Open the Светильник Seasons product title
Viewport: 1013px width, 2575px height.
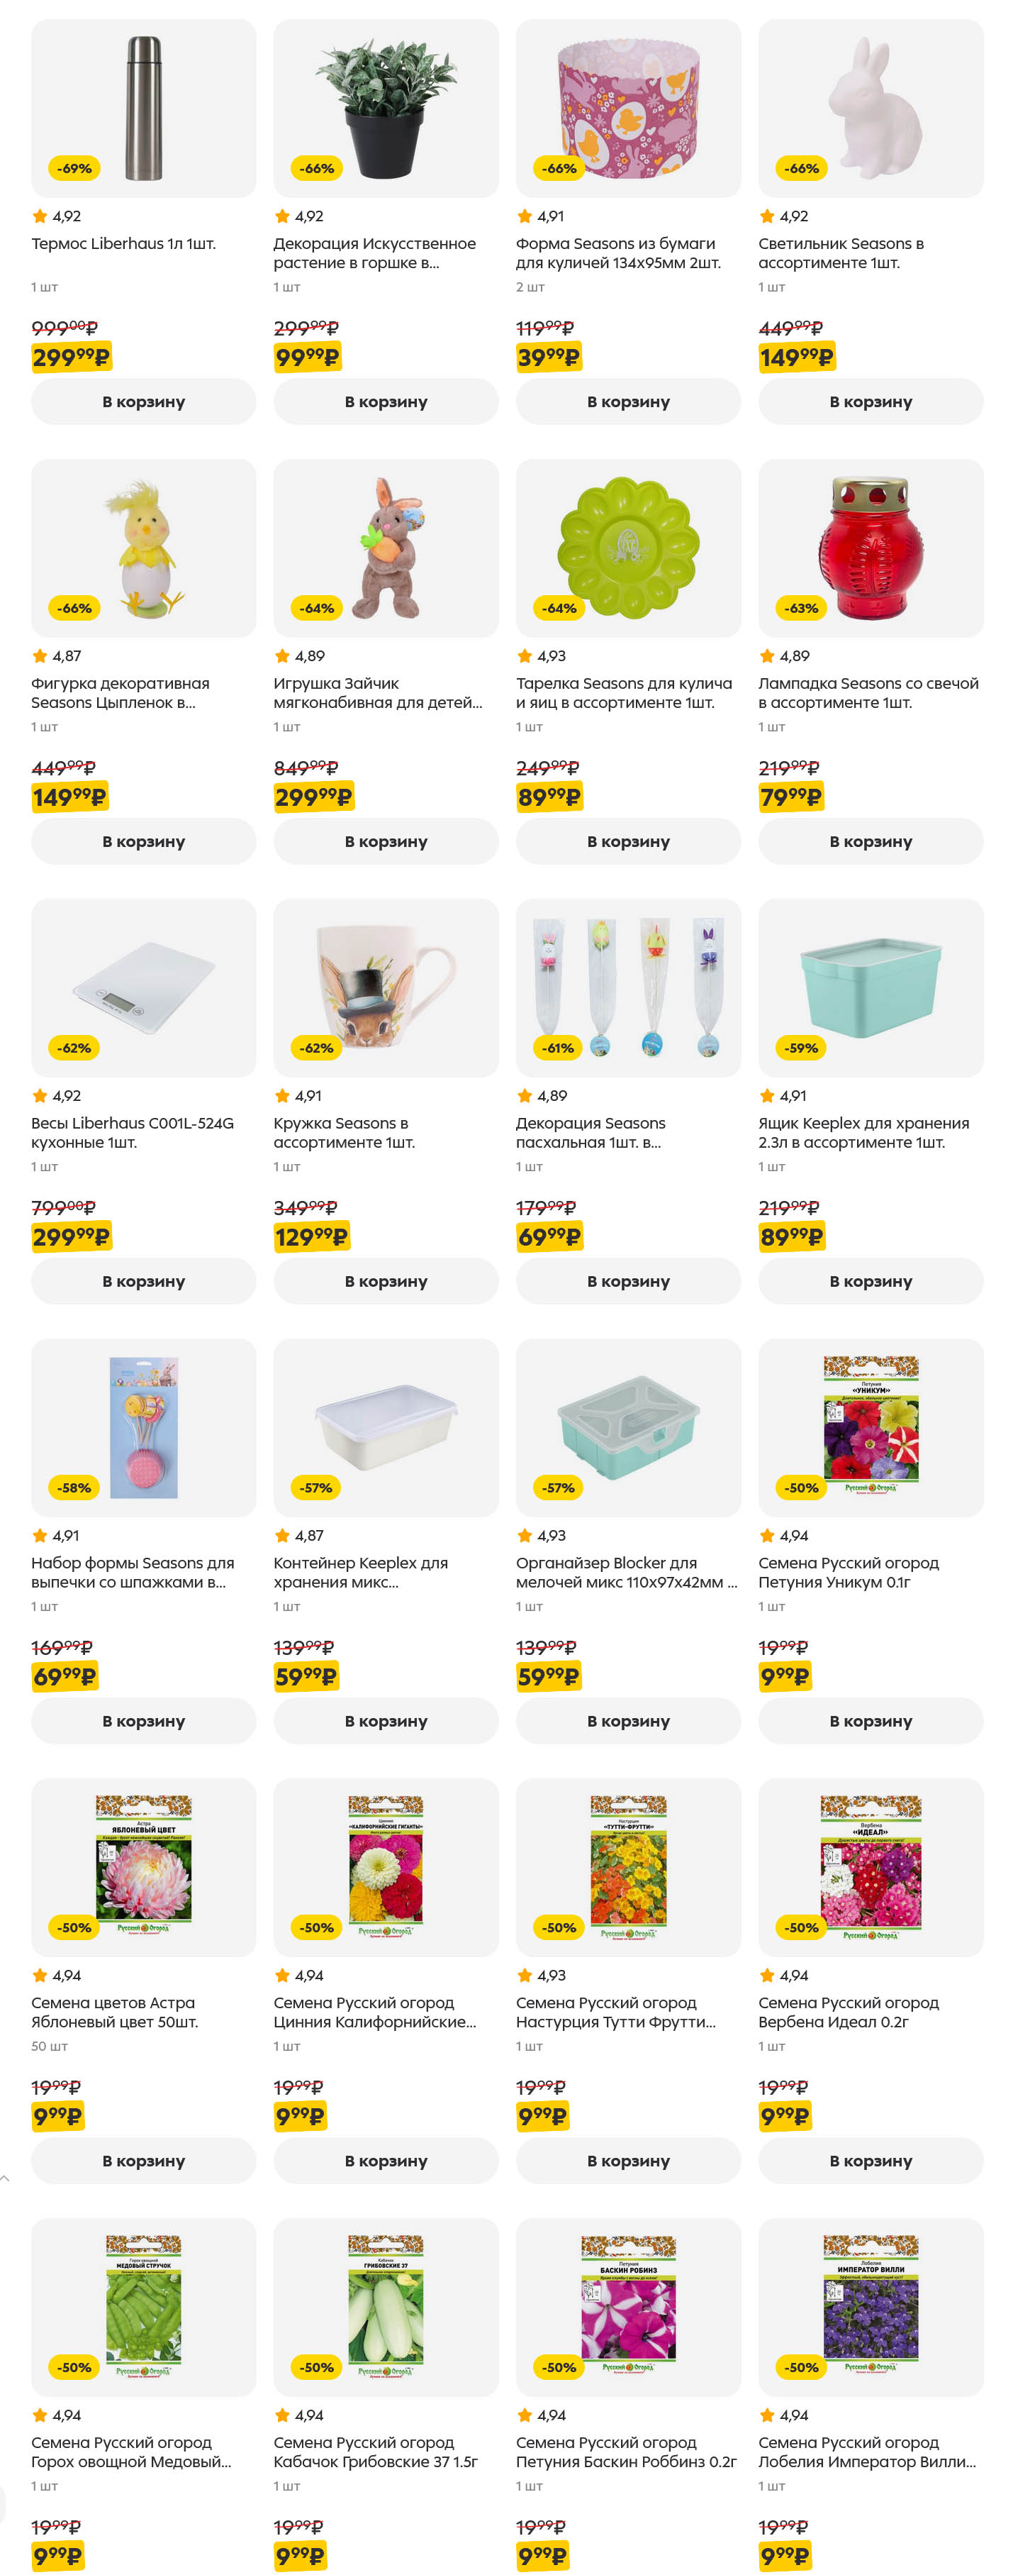(840, 253)
